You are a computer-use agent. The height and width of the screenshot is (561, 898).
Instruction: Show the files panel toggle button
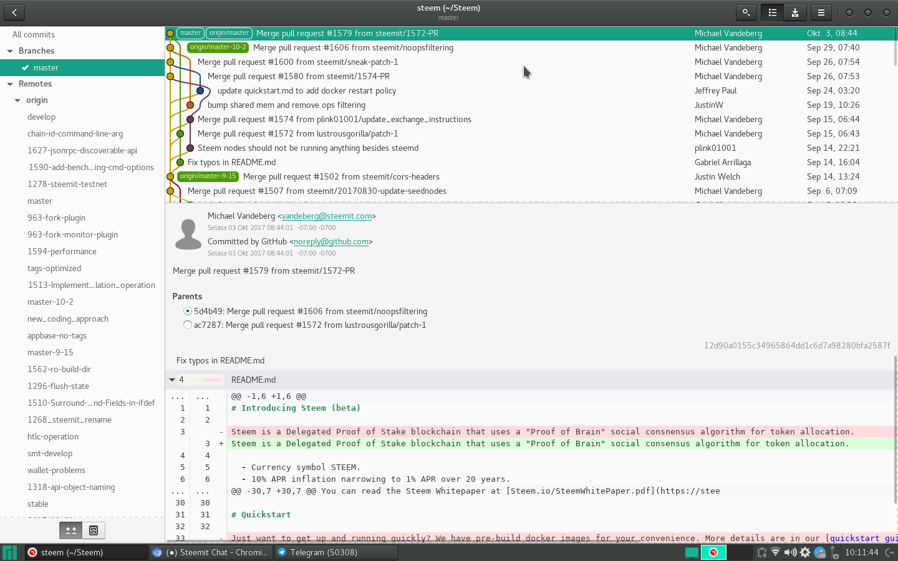94,530
